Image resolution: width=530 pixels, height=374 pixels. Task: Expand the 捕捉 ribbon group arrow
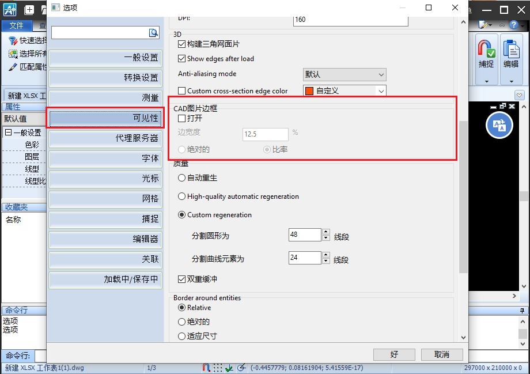pos(486,81)
